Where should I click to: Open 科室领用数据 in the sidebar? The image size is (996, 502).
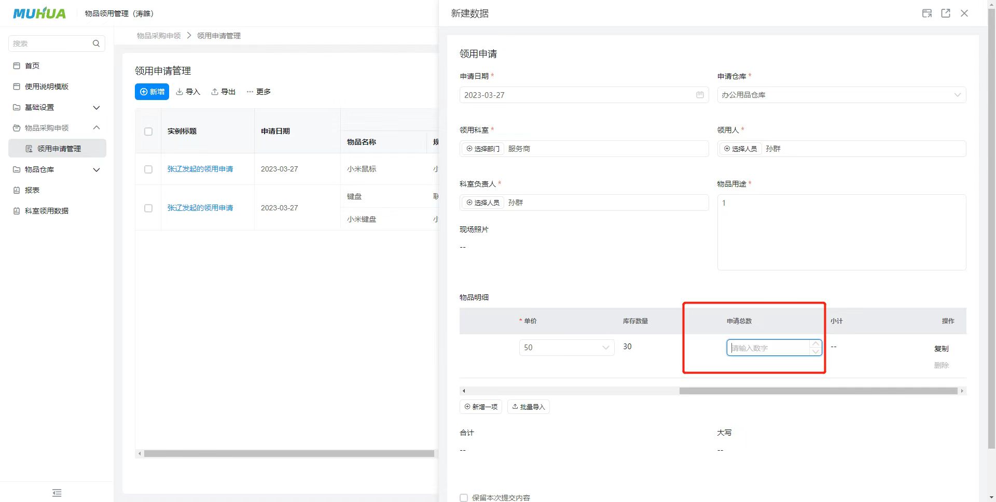tap(47, 211)
